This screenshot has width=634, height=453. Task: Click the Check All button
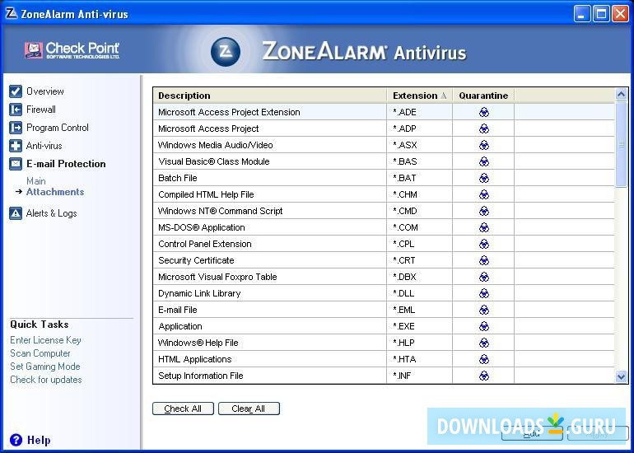[x=183, y=409]
